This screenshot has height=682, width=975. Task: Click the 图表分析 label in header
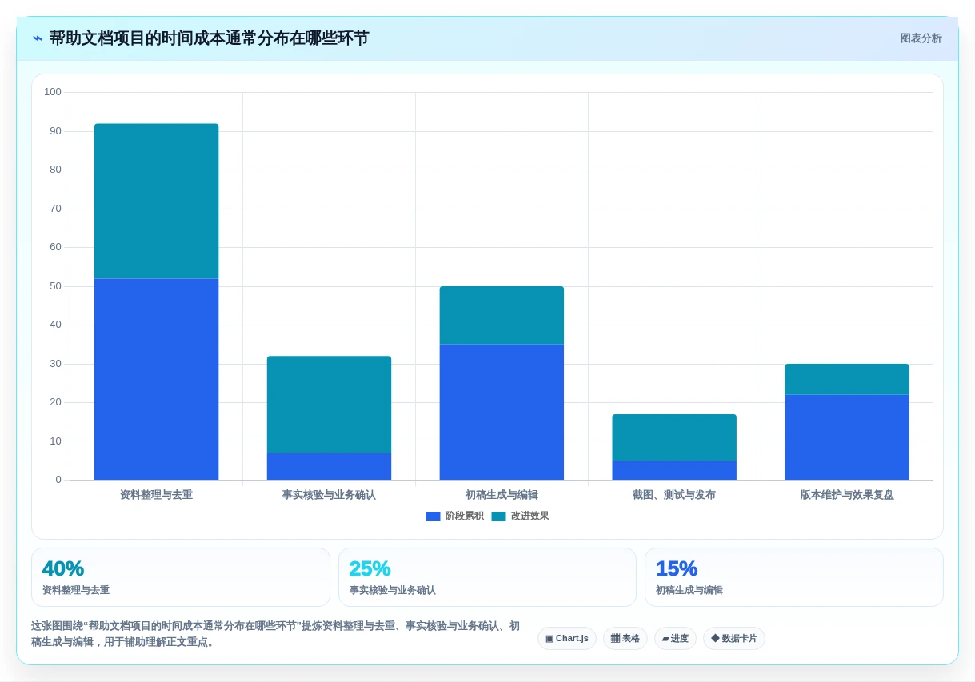pos(921,38)
